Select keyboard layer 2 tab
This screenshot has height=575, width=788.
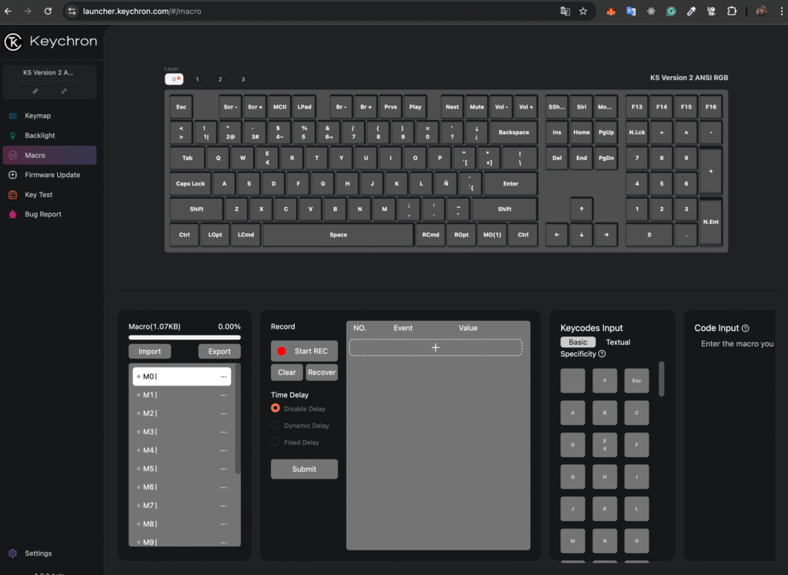(x=220, y=79)
